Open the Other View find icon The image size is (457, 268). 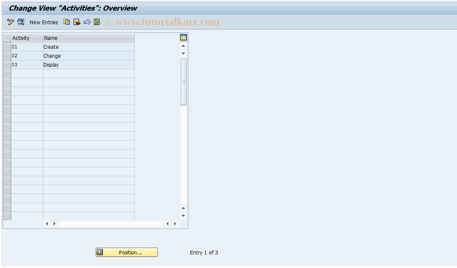[21, 22]
